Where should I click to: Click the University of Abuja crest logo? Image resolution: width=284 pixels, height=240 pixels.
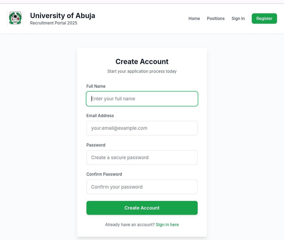tap(15, 18)
